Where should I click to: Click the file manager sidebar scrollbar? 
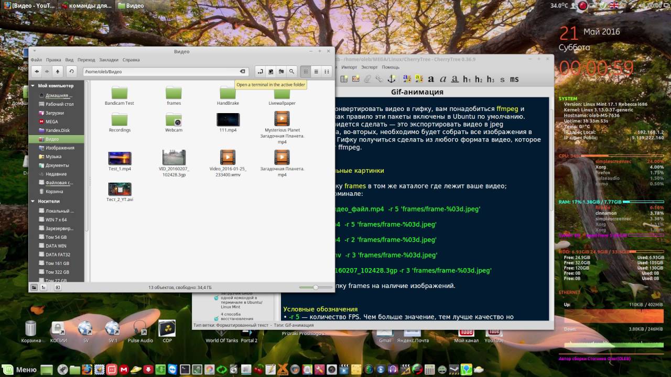coord(87,157)
